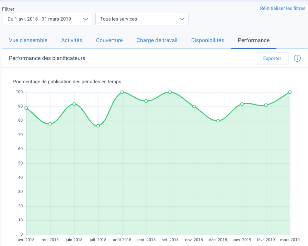Click the oct. 2018 data point

click(x=170, y=92)
